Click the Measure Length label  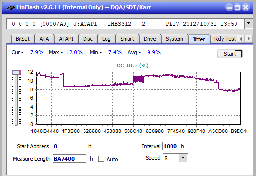[x=32, y=159]
